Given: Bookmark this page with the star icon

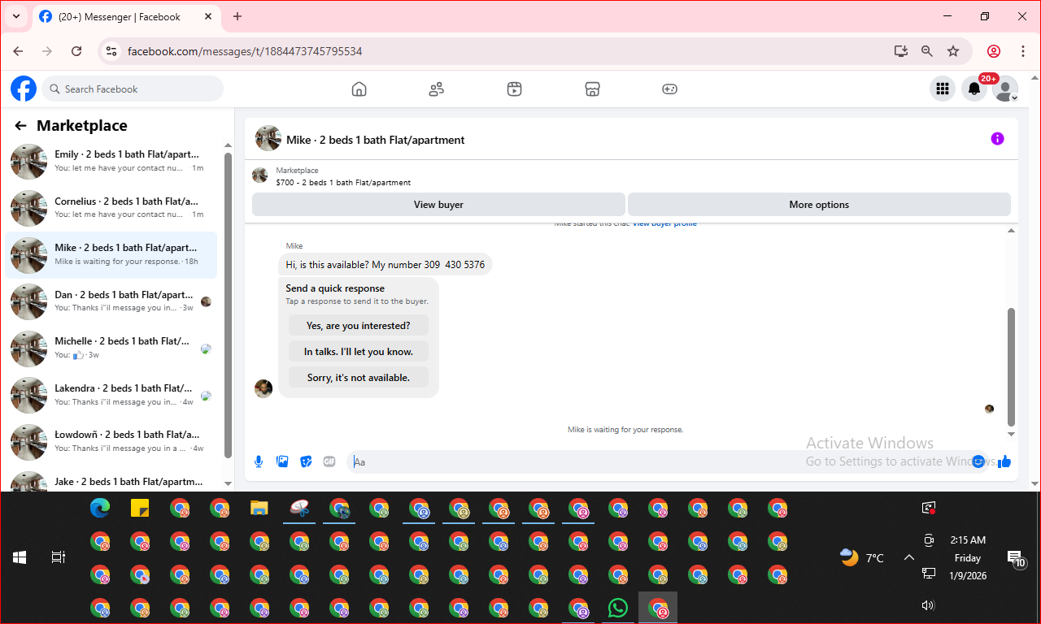Looking at the screenshot, I should pyautogui.click(x=953, y=51).
